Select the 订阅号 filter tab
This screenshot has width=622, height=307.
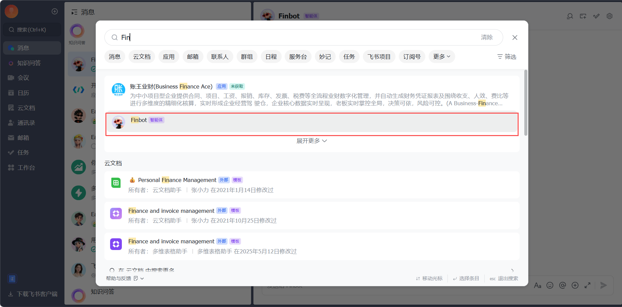click(412, 57)
